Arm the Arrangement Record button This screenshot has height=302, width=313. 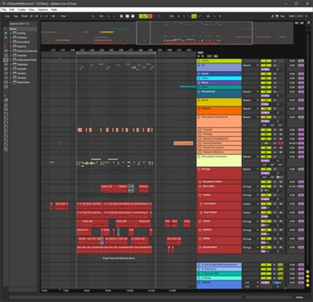pos(133,16)
